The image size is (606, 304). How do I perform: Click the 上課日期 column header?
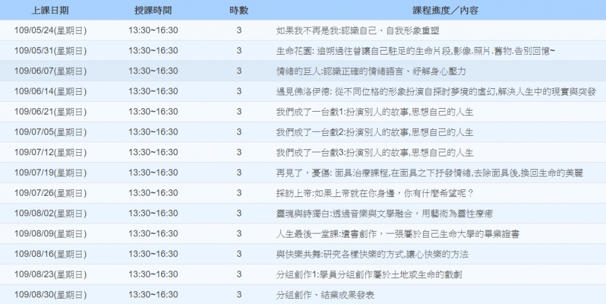click(50, 11)
